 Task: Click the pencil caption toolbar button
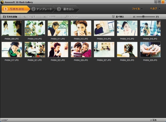pos(71,17)
